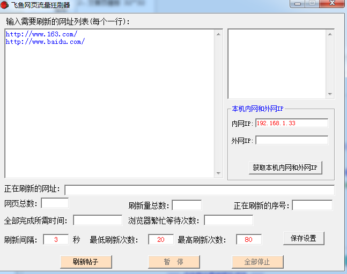Screen dimensions: 347x274
Task: Click the 正在刷新的序号 field
Action: click(312, 205)
